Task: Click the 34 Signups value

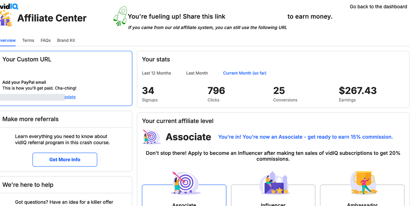Action: coord(148,91)
